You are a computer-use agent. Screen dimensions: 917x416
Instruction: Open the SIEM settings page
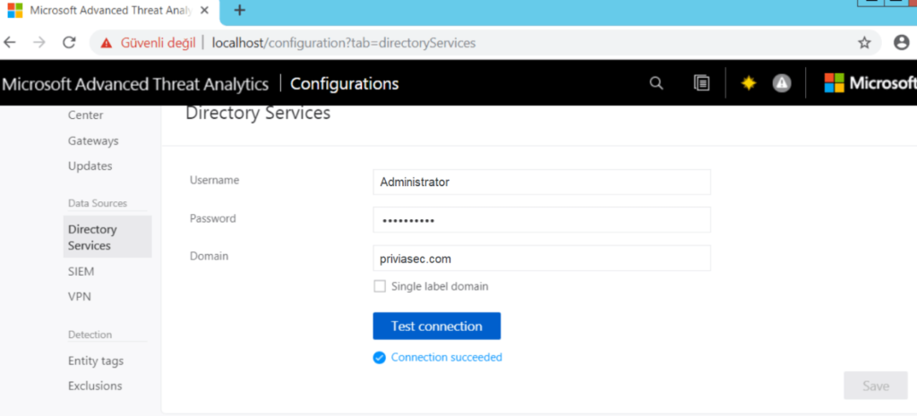pos(81,272)
